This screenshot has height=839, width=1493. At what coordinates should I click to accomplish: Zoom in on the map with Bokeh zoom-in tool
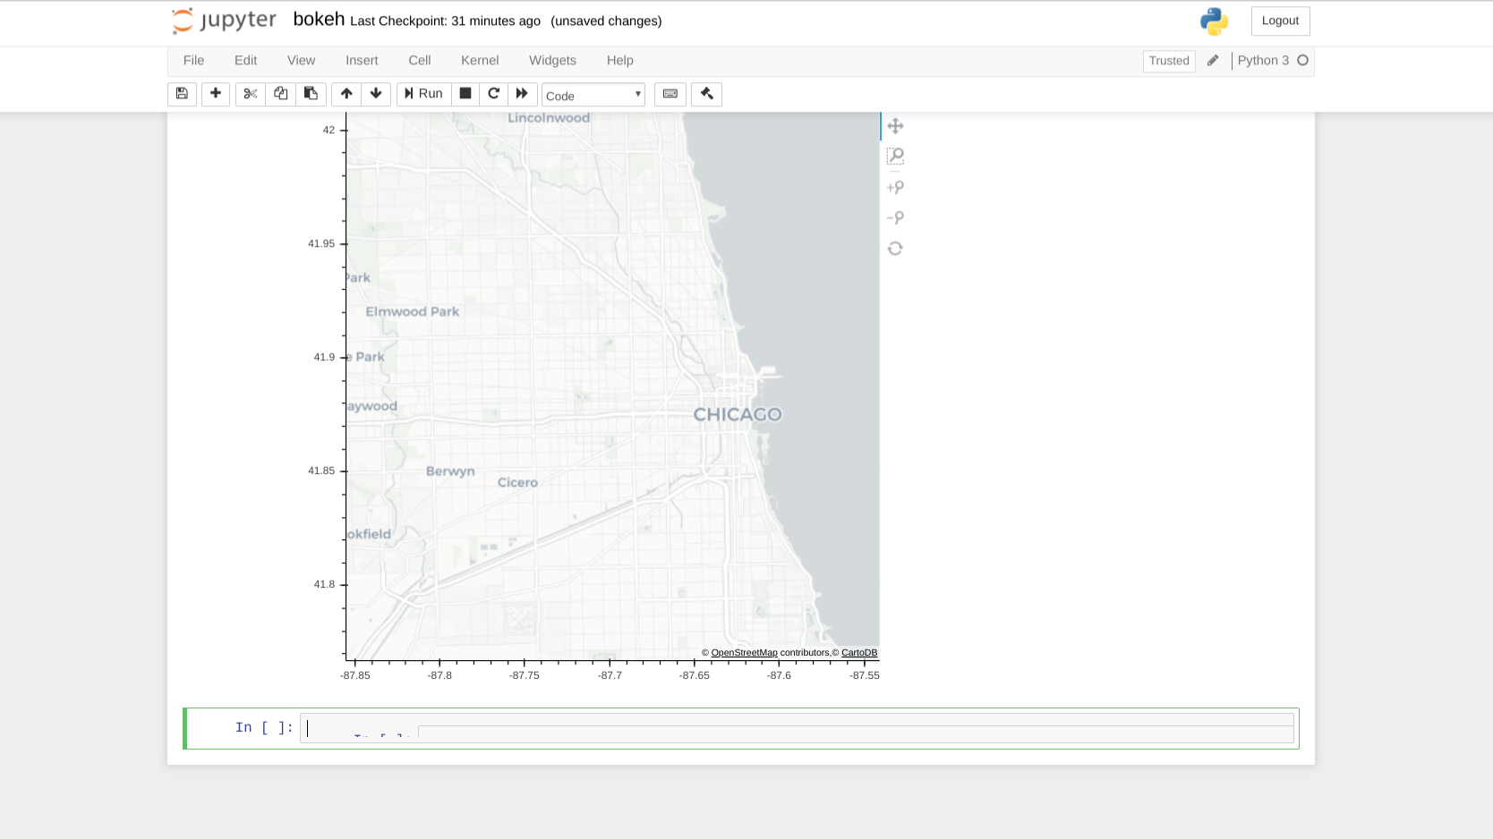pyautogui.click(x=895, y=186)
